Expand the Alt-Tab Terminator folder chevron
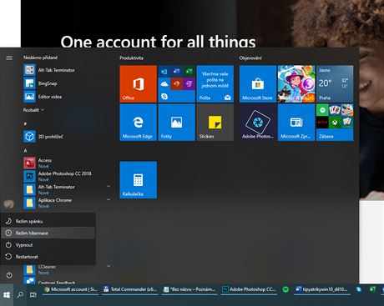 pyautogui.click(x=109, y=186)
